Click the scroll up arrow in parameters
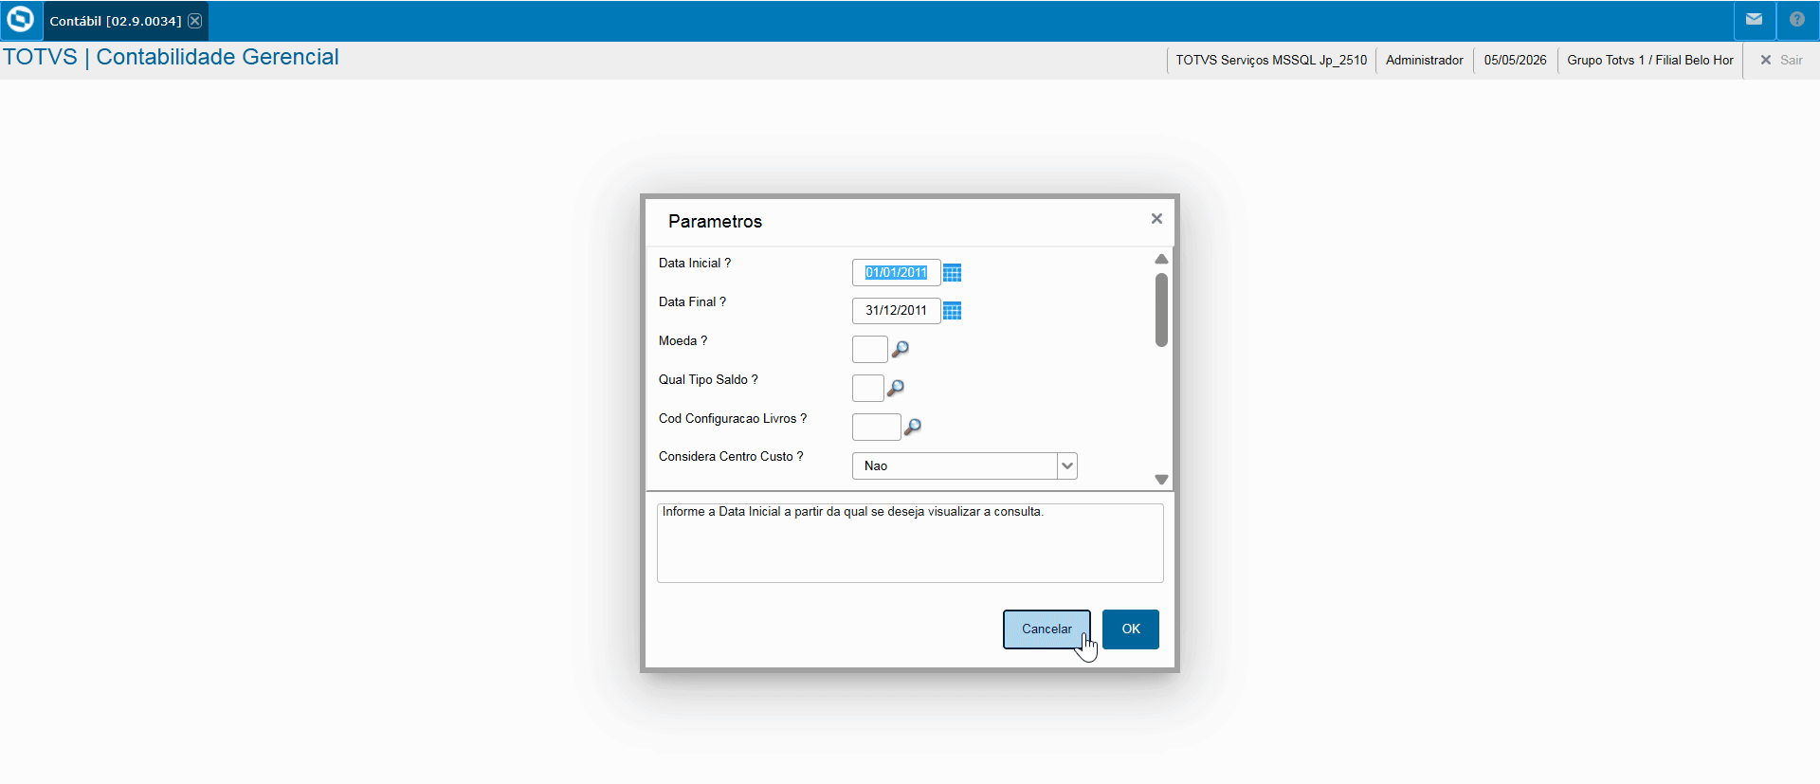 tap(1161, 259)
